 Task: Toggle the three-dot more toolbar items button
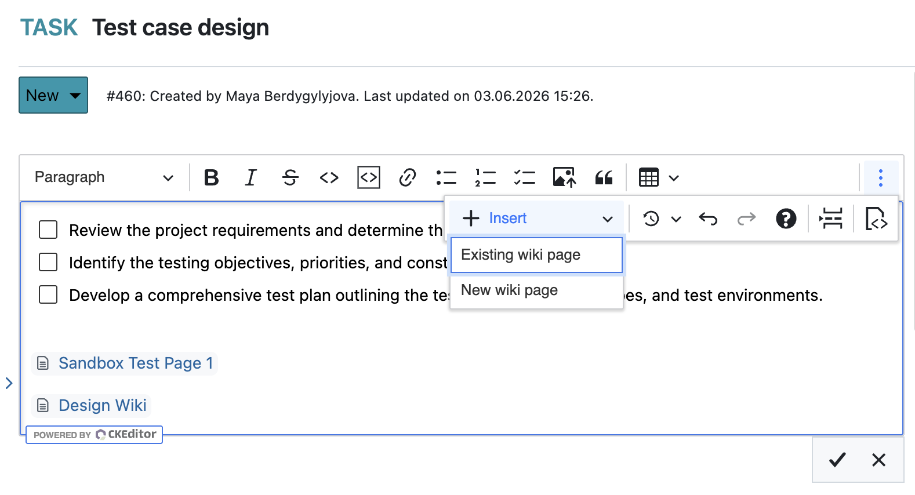tap(881, 177)
